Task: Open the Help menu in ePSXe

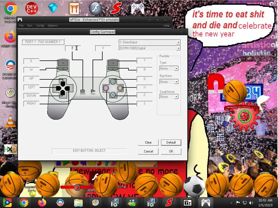Action: tap(167, 25)
